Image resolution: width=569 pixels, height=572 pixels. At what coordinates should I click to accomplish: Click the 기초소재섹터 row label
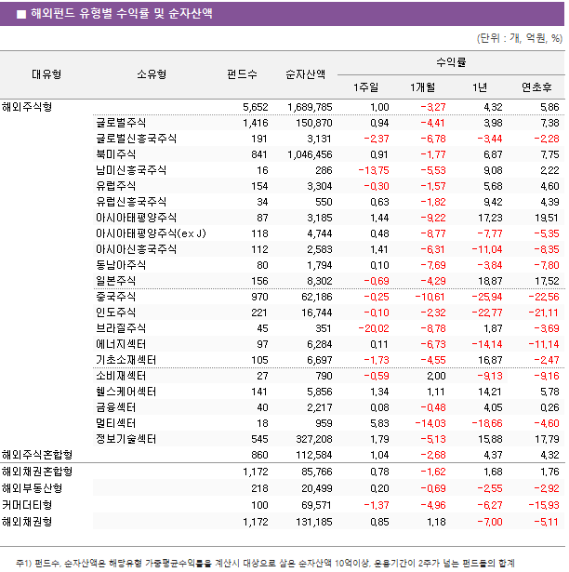(x=126, y=360)
